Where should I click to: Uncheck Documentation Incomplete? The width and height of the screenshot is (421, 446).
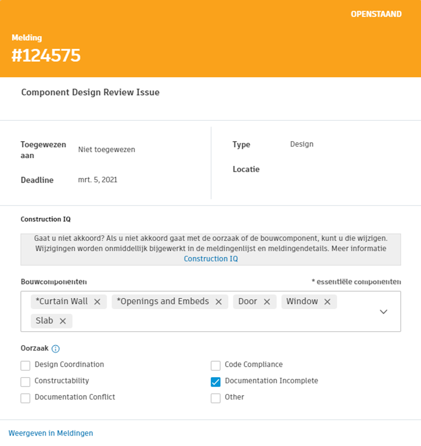(216, 381)
